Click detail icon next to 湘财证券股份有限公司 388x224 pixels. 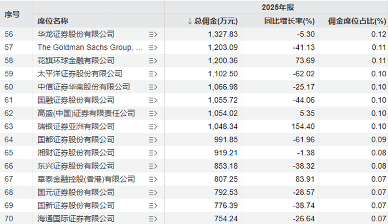coord(154,153)
